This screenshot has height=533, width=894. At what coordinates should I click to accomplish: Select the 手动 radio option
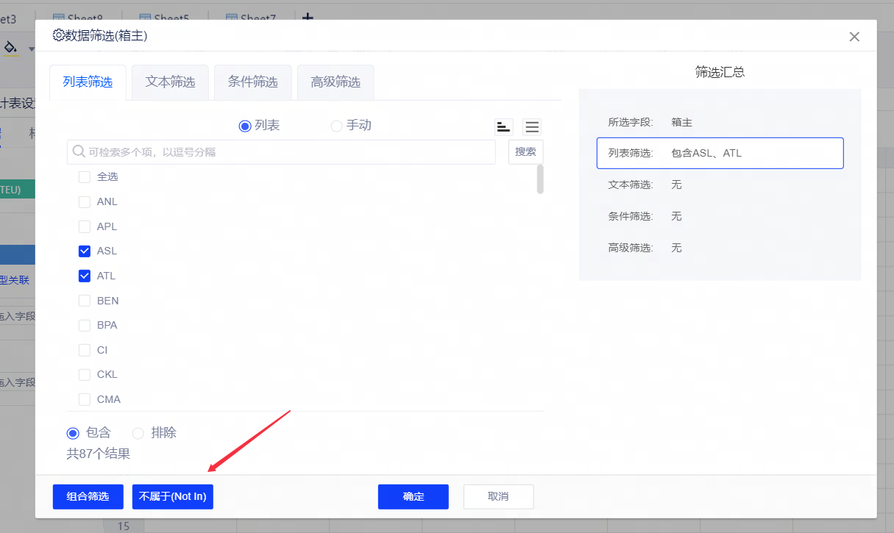tap(337, 126)
